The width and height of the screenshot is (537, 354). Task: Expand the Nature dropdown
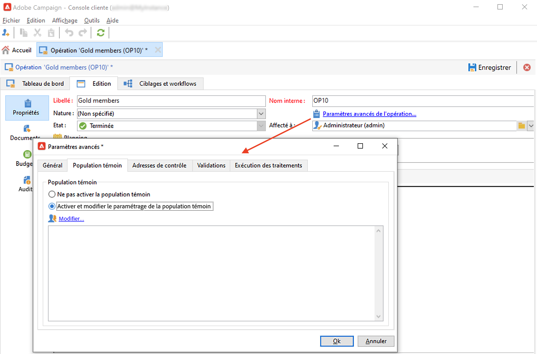[261, 114]
